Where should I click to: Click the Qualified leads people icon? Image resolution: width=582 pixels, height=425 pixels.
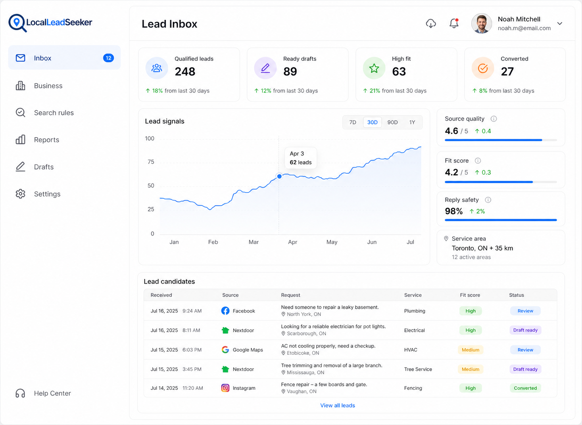pyautogui.click(x=157, y=68)
